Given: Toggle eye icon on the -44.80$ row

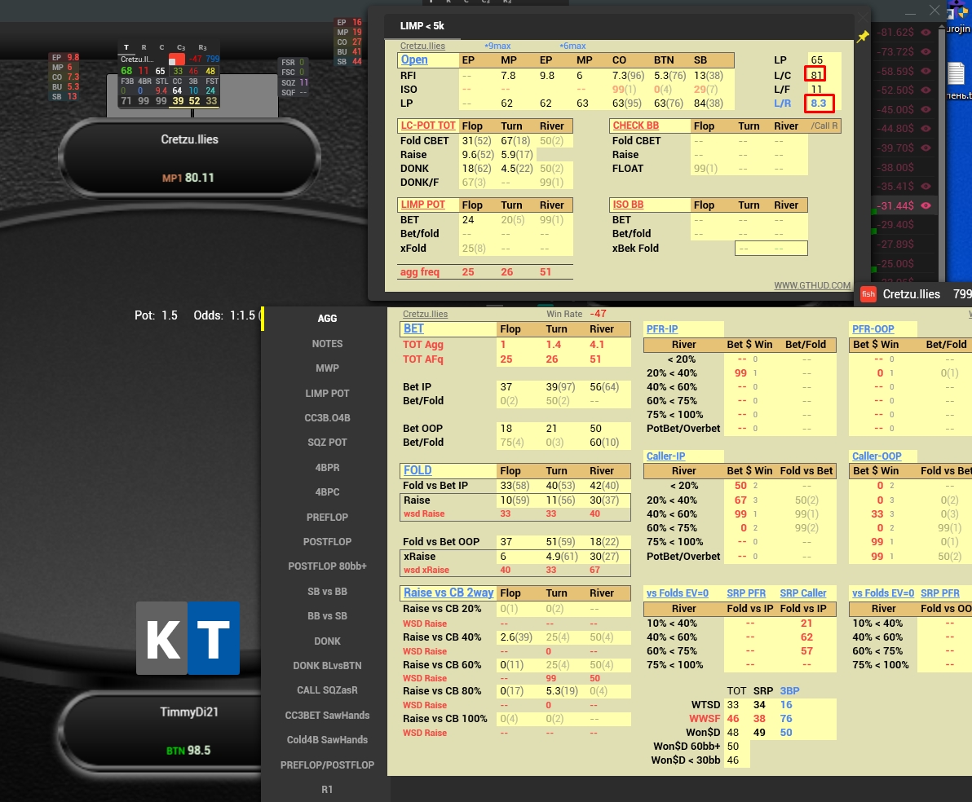Looking at the screenshot, I should [x=926, y=128].
